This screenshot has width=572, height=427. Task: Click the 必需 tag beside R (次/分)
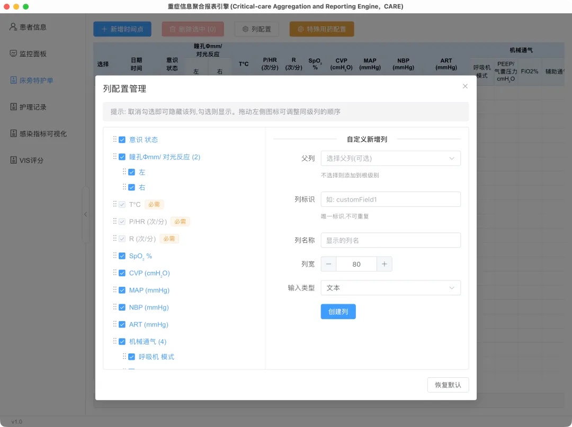169,239
